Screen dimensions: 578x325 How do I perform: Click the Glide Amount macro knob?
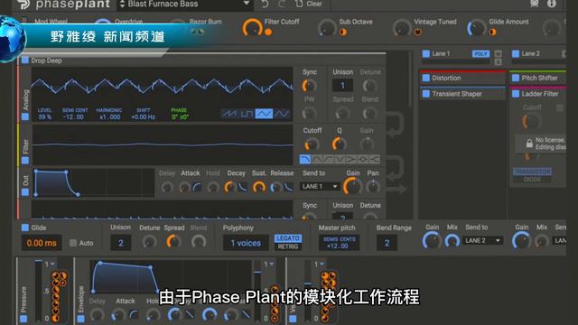pos(476,28)
